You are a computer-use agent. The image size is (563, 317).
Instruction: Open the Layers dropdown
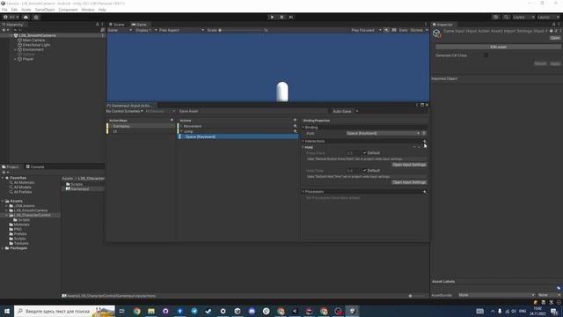[523, 17]
